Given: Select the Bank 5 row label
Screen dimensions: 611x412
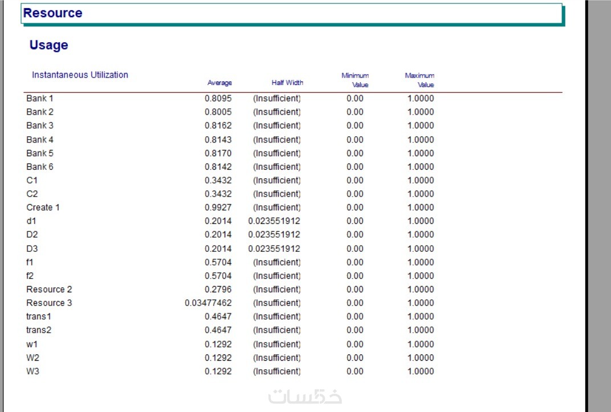Looking at the screenshot, I should coord(40,153).
